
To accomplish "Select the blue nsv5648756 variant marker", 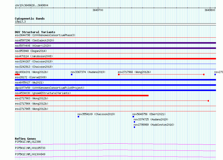I will pos(133,117).
